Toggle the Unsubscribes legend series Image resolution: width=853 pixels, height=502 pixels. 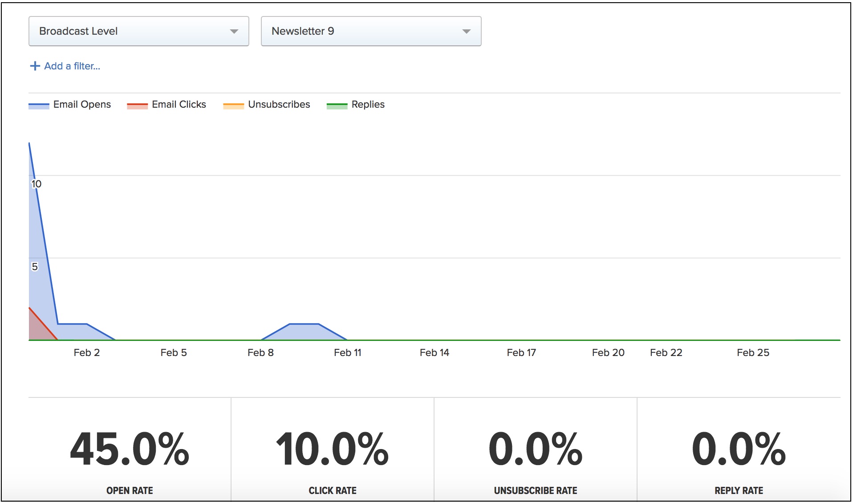point(267,105)
